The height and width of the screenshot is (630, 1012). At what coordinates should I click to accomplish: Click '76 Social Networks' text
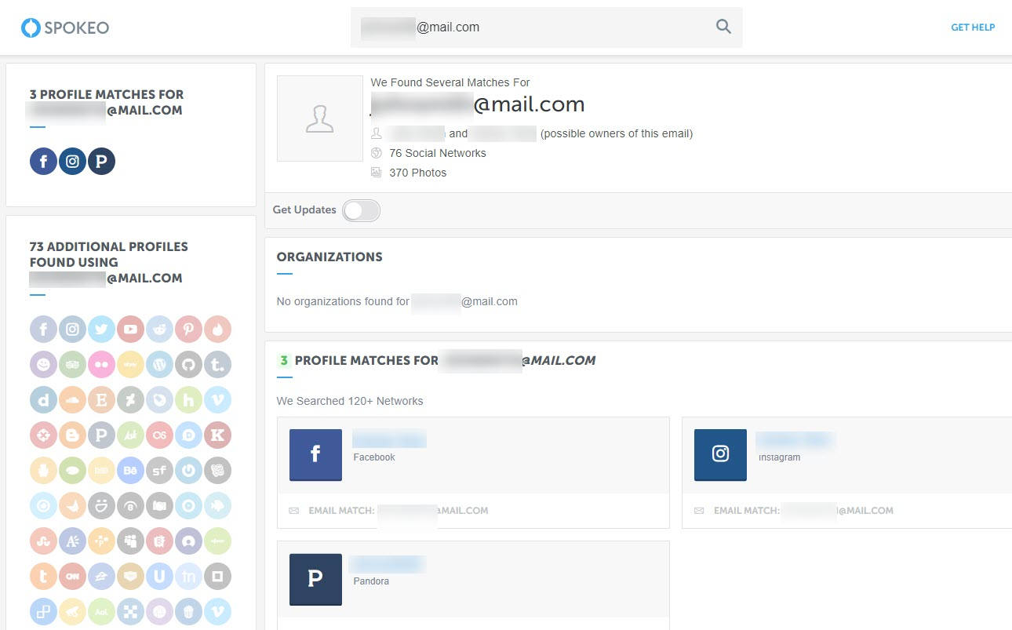click(x=438, y=153)
